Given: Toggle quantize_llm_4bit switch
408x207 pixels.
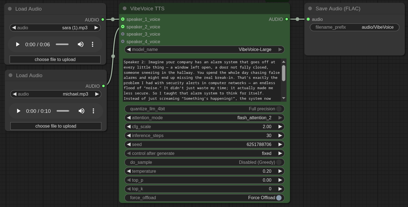Looking at the screenshot, I should click(278, 109).
